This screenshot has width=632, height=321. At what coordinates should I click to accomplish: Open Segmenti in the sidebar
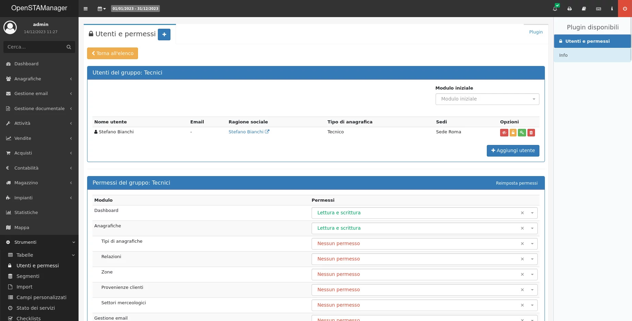coord(39,276)
